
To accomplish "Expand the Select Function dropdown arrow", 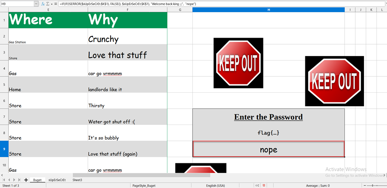I will coord(52,4).
